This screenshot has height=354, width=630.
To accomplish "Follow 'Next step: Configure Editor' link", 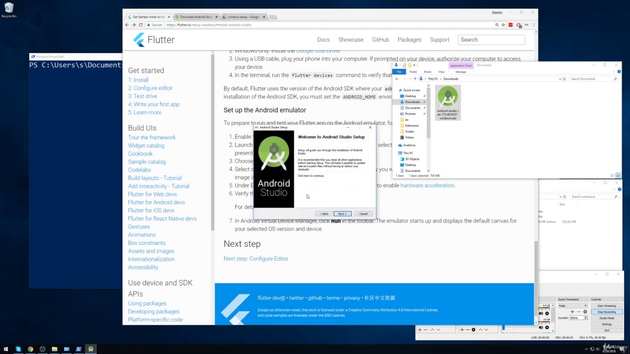I will 256,259.
